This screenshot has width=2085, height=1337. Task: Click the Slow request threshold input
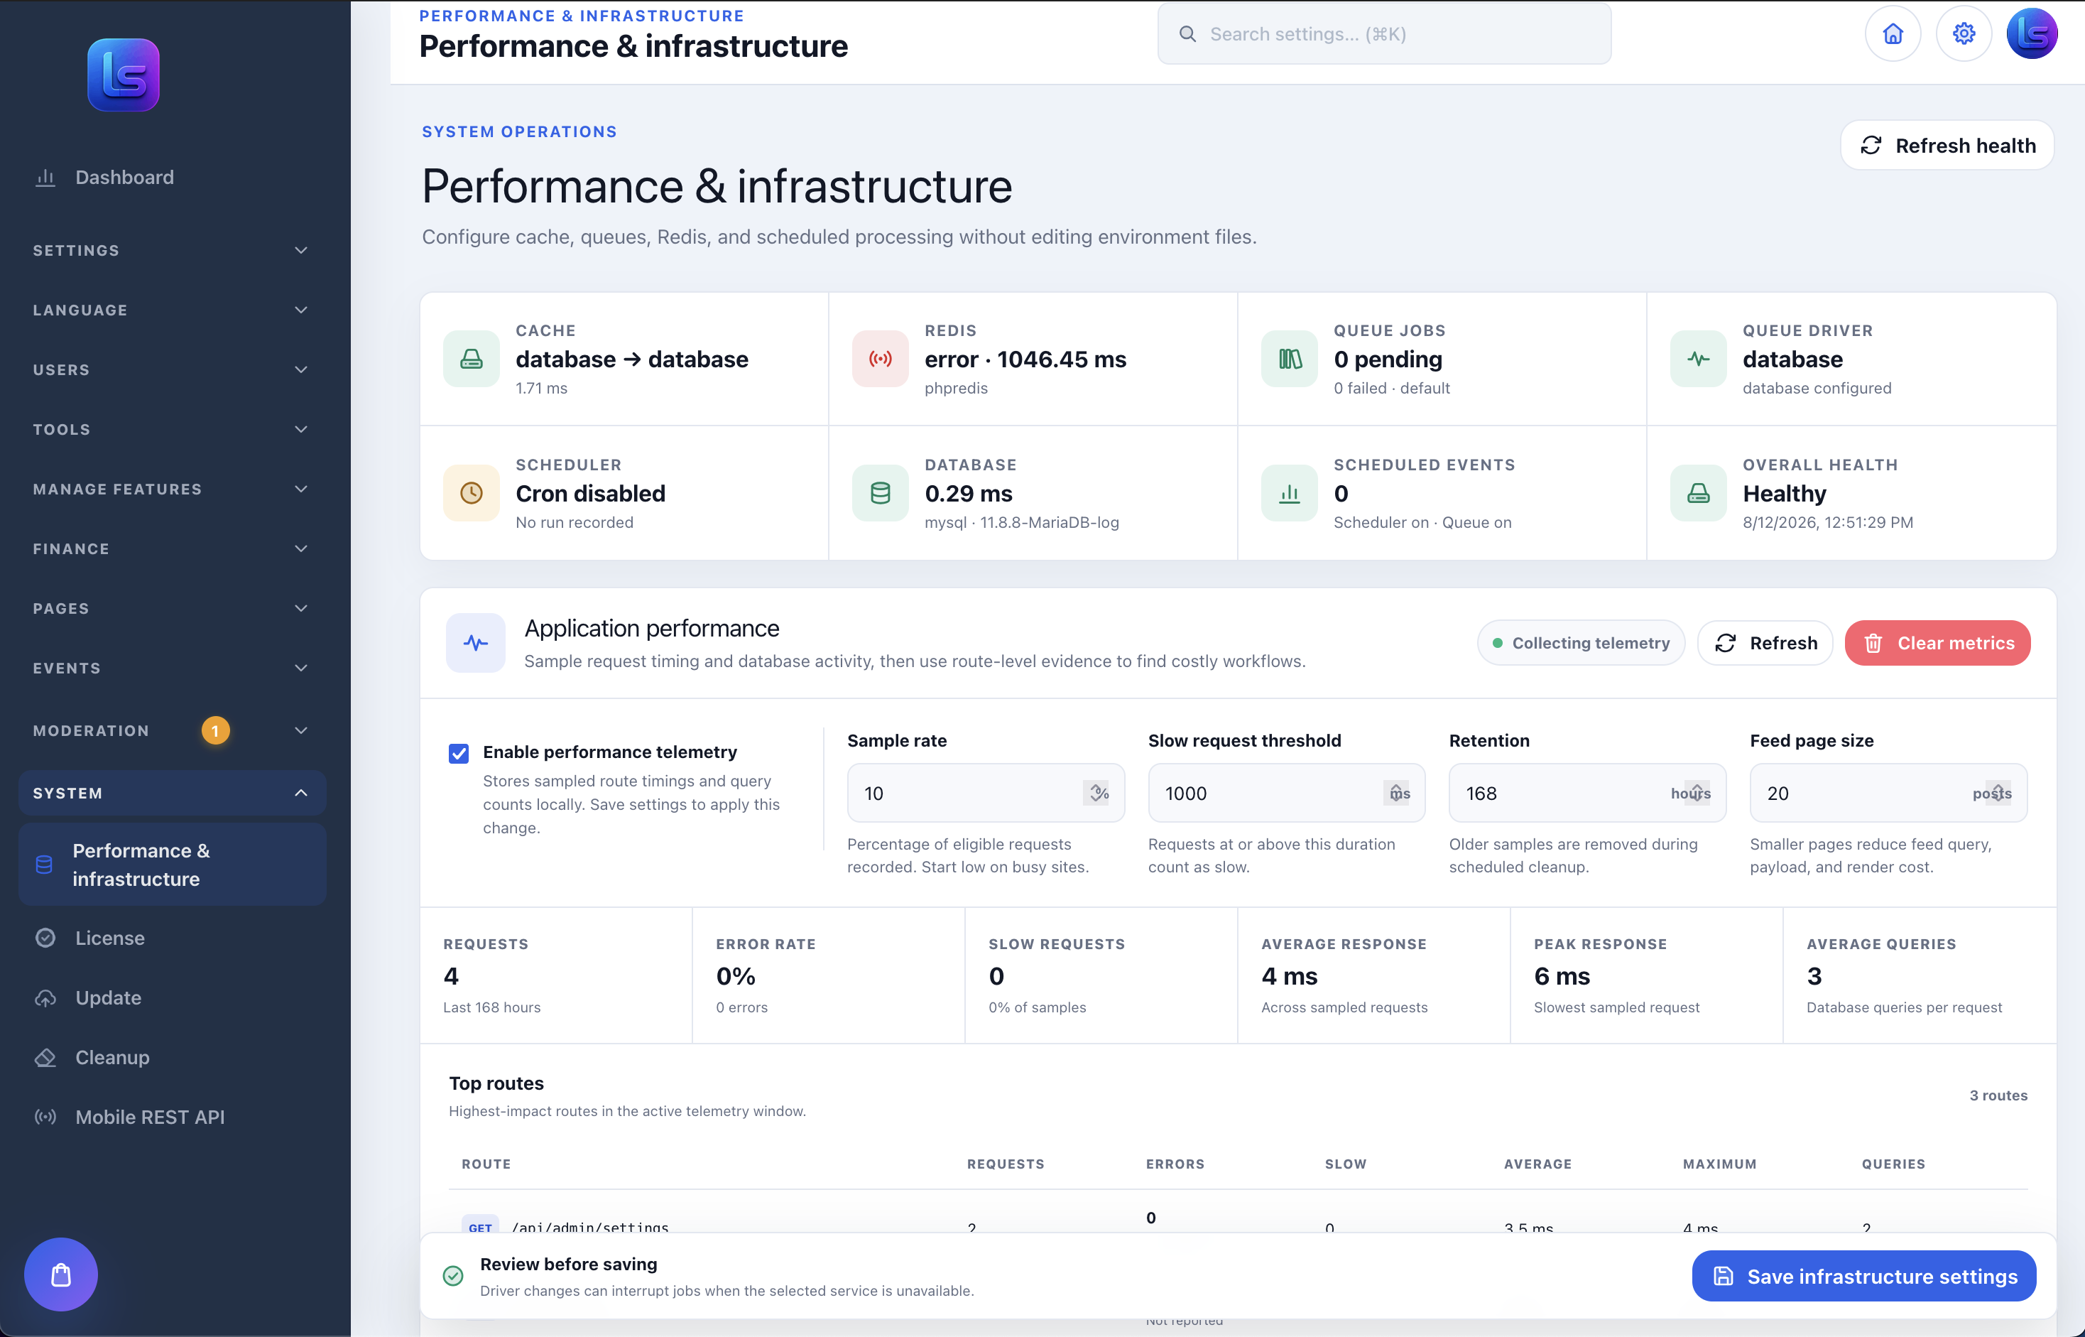click(1286, 793)
